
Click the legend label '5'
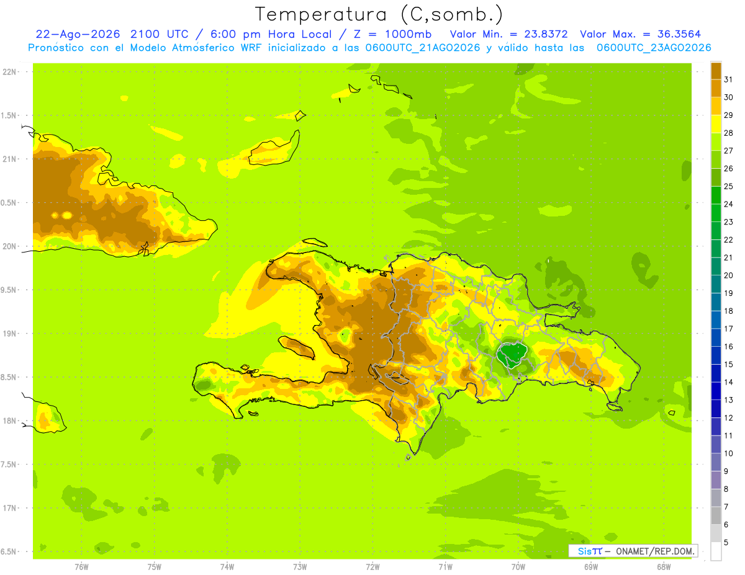[726, 543]
